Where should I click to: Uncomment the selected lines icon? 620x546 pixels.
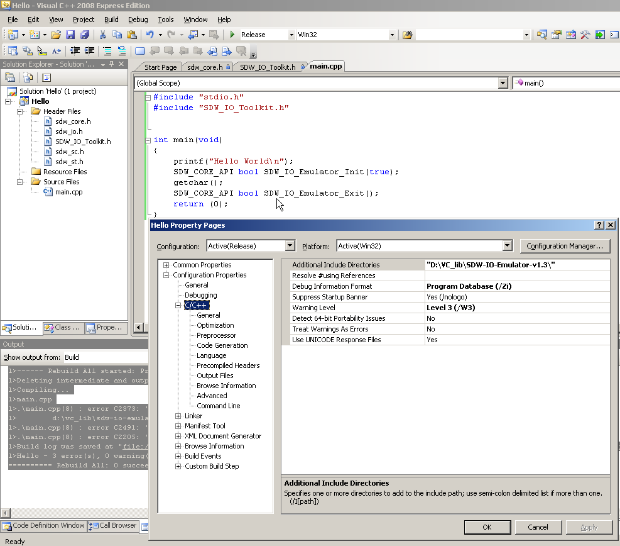click(x=122, y=51)
